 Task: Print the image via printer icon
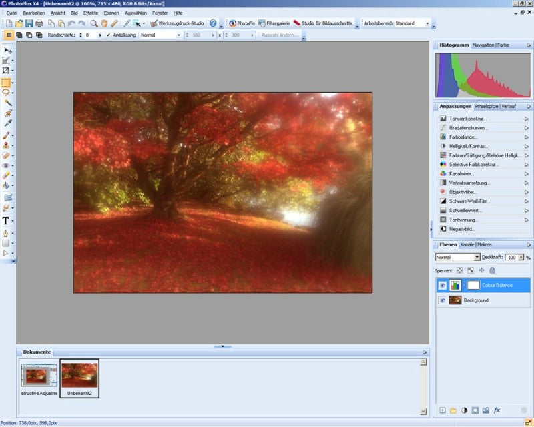coord(39,23)
